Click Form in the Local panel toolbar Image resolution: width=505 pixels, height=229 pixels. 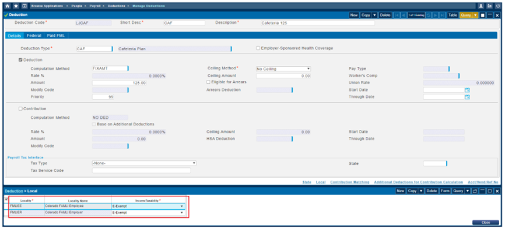click(x=445, y=191)
